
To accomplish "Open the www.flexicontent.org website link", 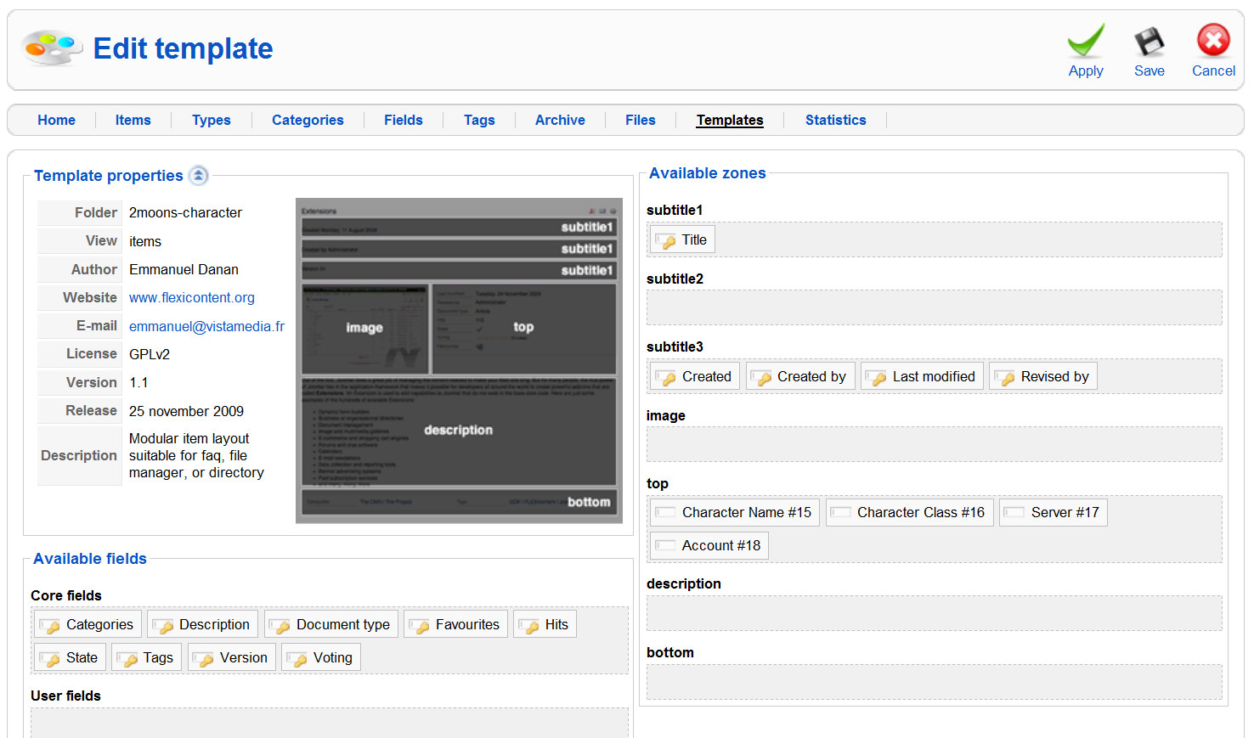I will 192,298.
